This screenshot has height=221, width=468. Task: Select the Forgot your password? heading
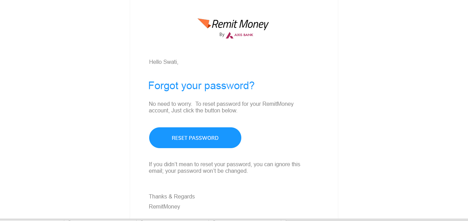201,86
